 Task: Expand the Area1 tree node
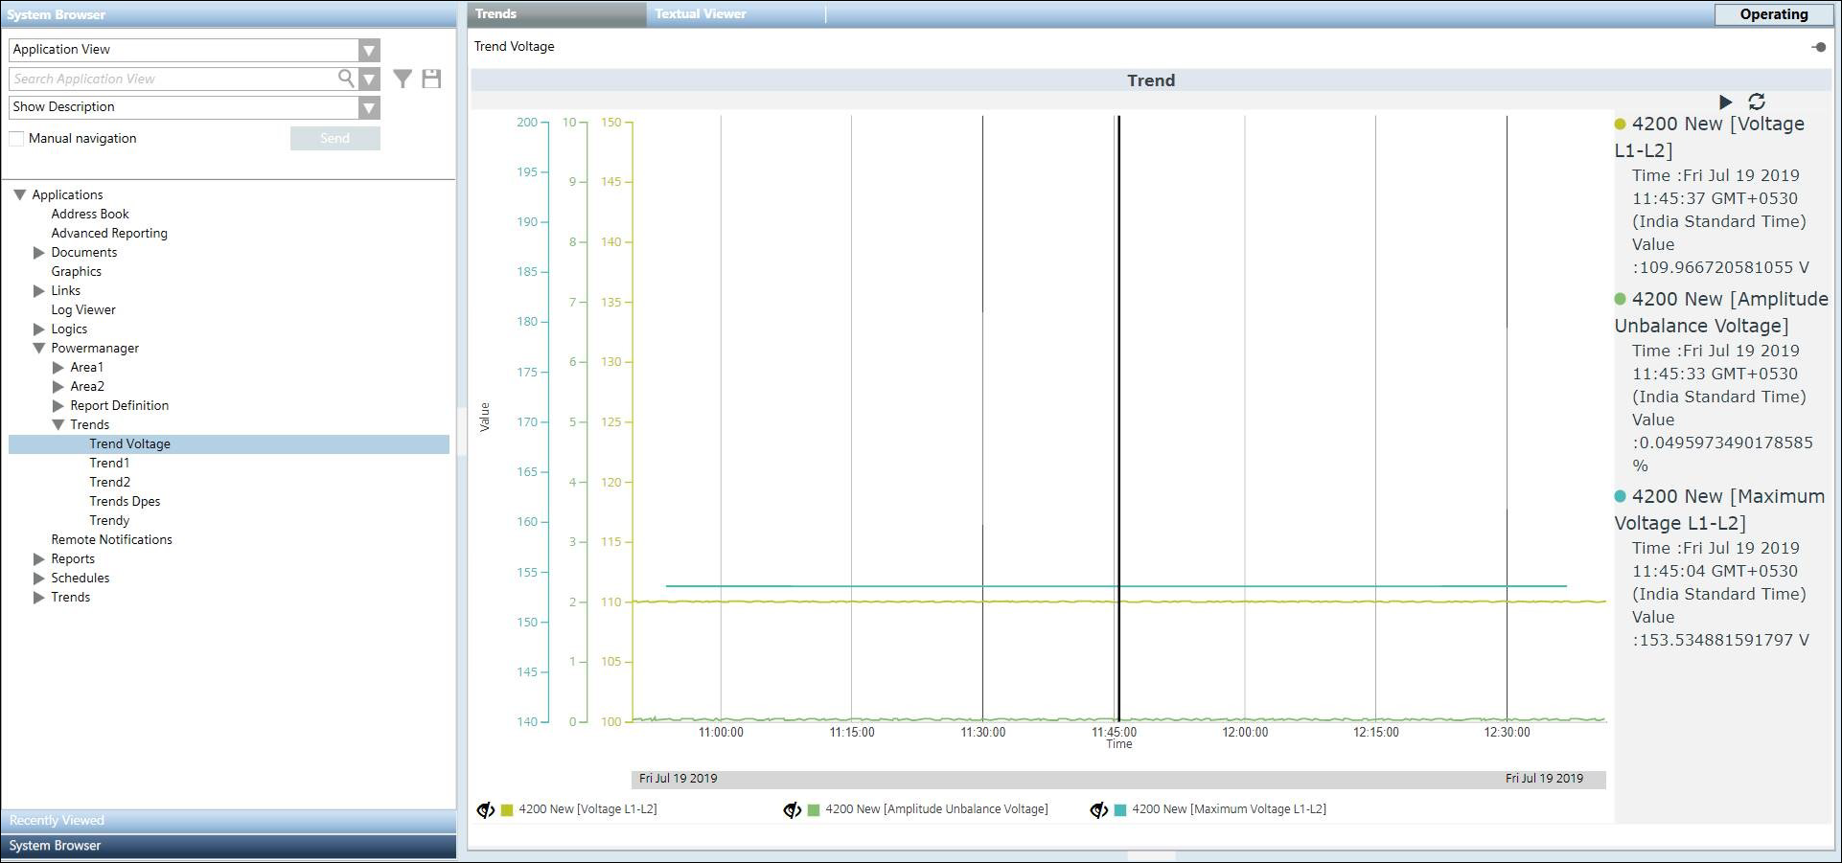coord(58,368)
